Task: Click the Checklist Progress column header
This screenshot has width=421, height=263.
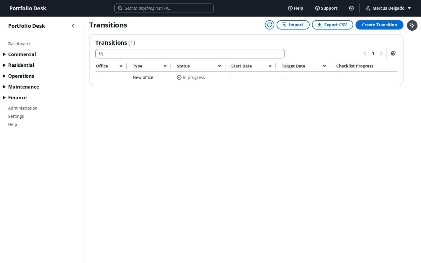Action: [355, 66]
